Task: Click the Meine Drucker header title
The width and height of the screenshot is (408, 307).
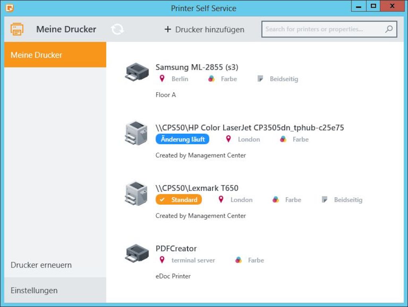Action: point(66,29)
